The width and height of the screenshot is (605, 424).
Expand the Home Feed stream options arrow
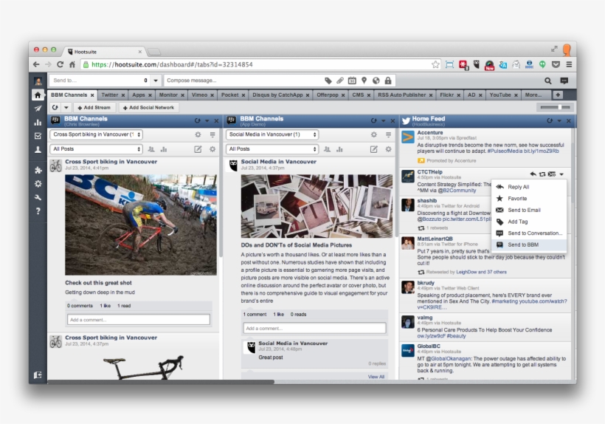[559, 121]
